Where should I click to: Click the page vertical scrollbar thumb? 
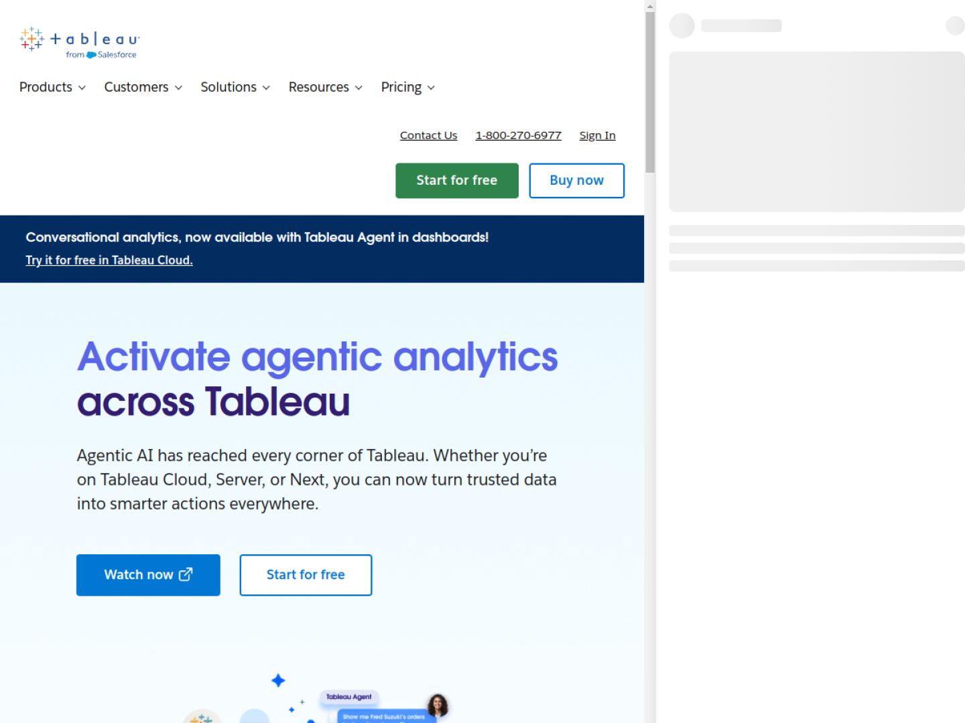pos(650,92)
